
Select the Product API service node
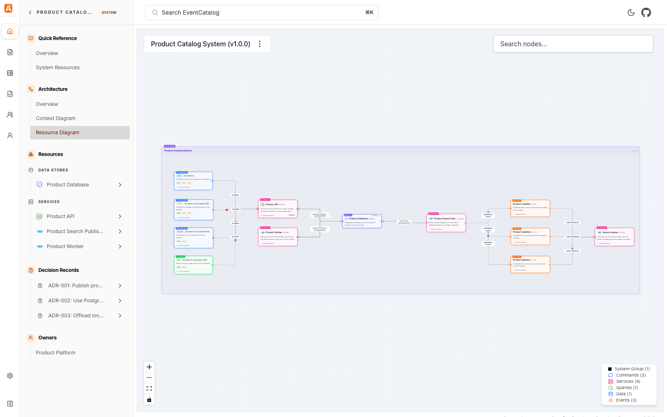point(278,209)
